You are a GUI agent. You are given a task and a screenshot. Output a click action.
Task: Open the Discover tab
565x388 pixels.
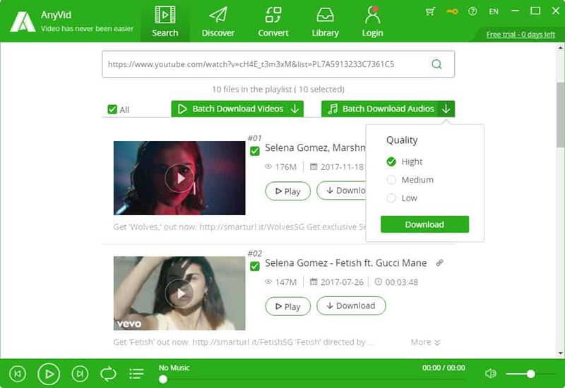click(218, 22)
